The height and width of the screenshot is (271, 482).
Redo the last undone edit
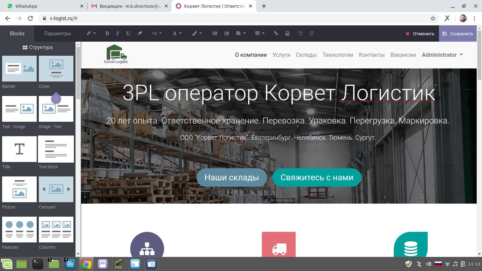point(312,34)
